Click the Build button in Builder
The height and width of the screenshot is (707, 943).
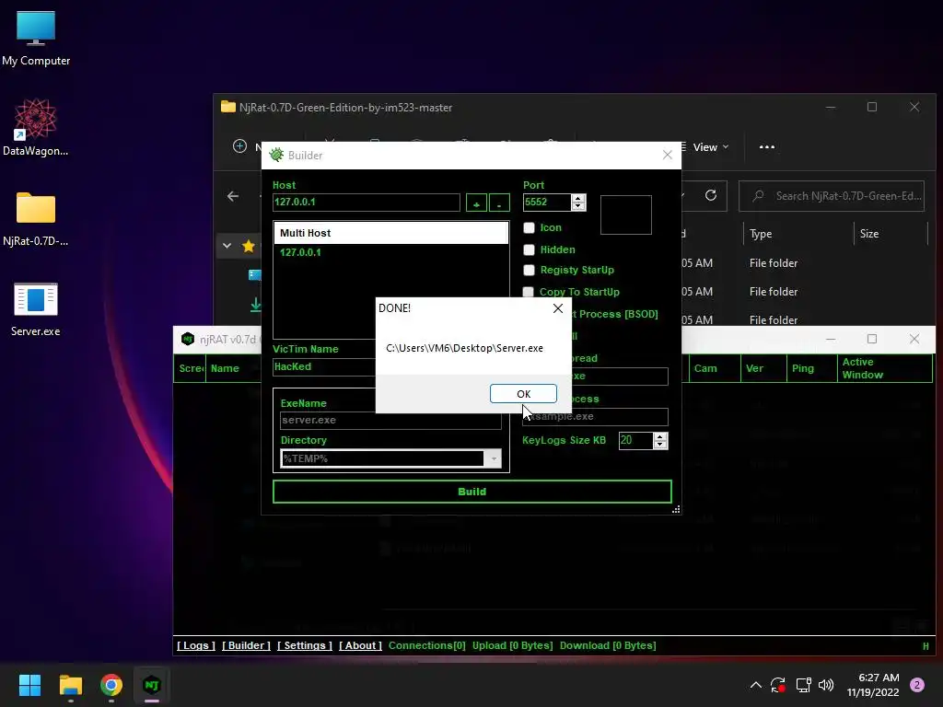point(472,492)
